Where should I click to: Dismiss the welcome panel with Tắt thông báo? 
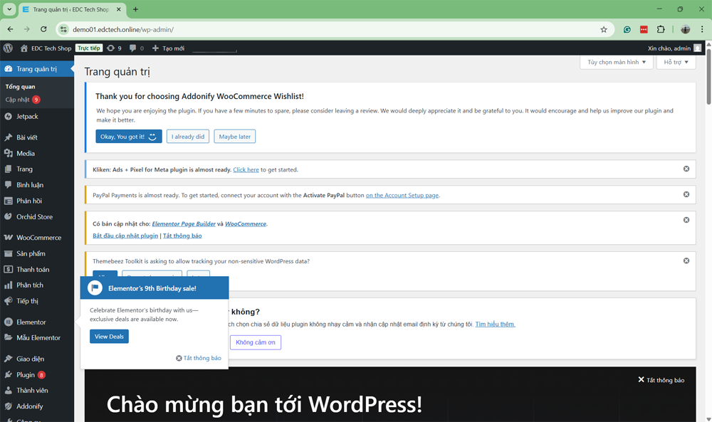[661, 380]
